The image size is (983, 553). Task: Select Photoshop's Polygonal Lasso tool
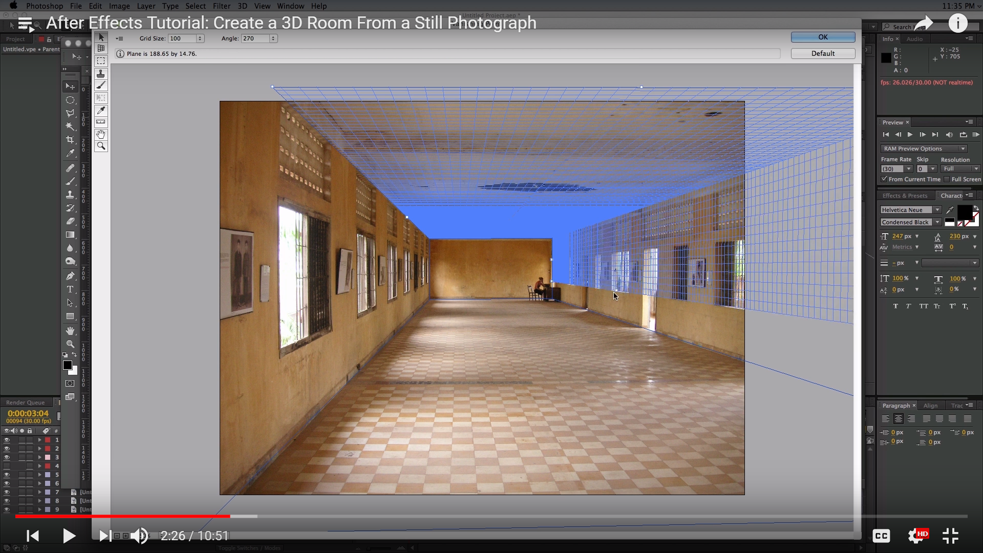[x=70, y=113]
